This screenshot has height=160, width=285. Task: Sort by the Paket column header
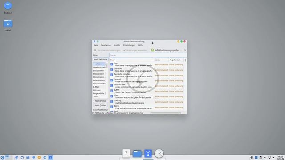tap(132, 60)
